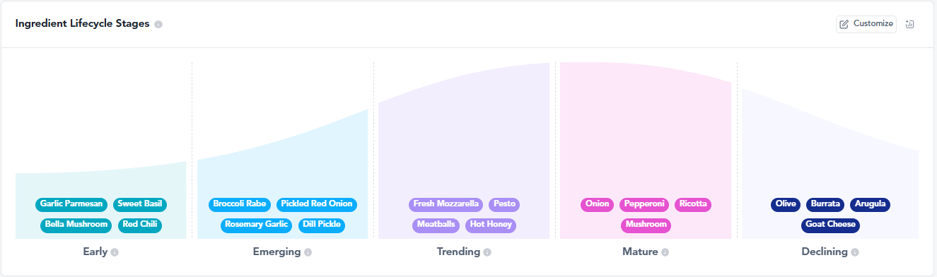Click the info icon next to Declining
The width and height of the screenshot is (937, 277).
855,252
